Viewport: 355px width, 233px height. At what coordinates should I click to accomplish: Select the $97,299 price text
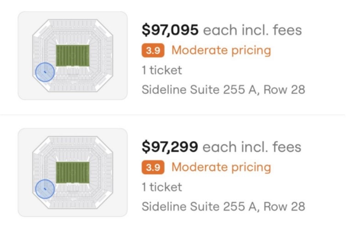(x=170, y=147)
